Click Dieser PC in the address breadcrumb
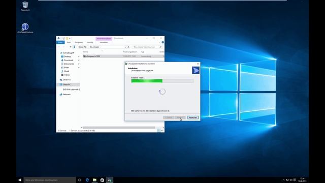 coord(82,47)
